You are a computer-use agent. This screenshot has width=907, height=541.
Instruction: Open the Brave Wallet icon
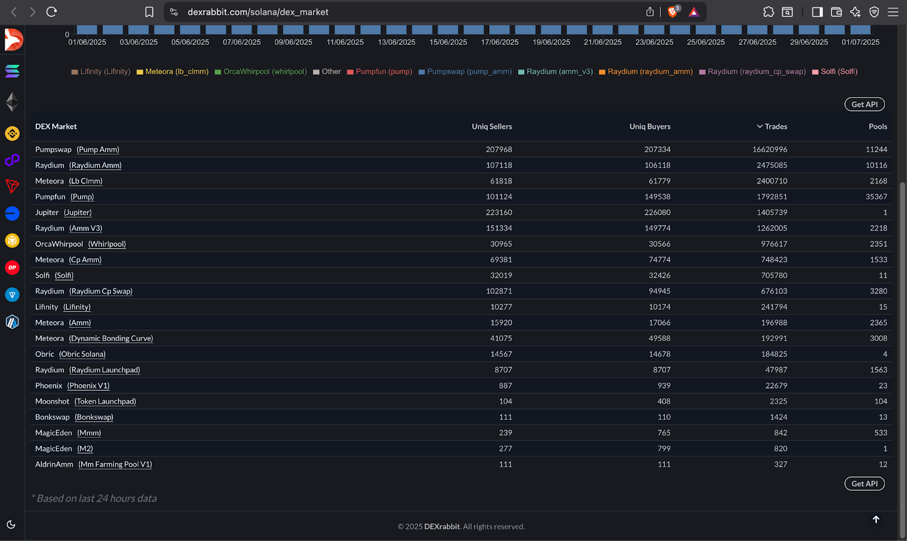pos(836,12)
